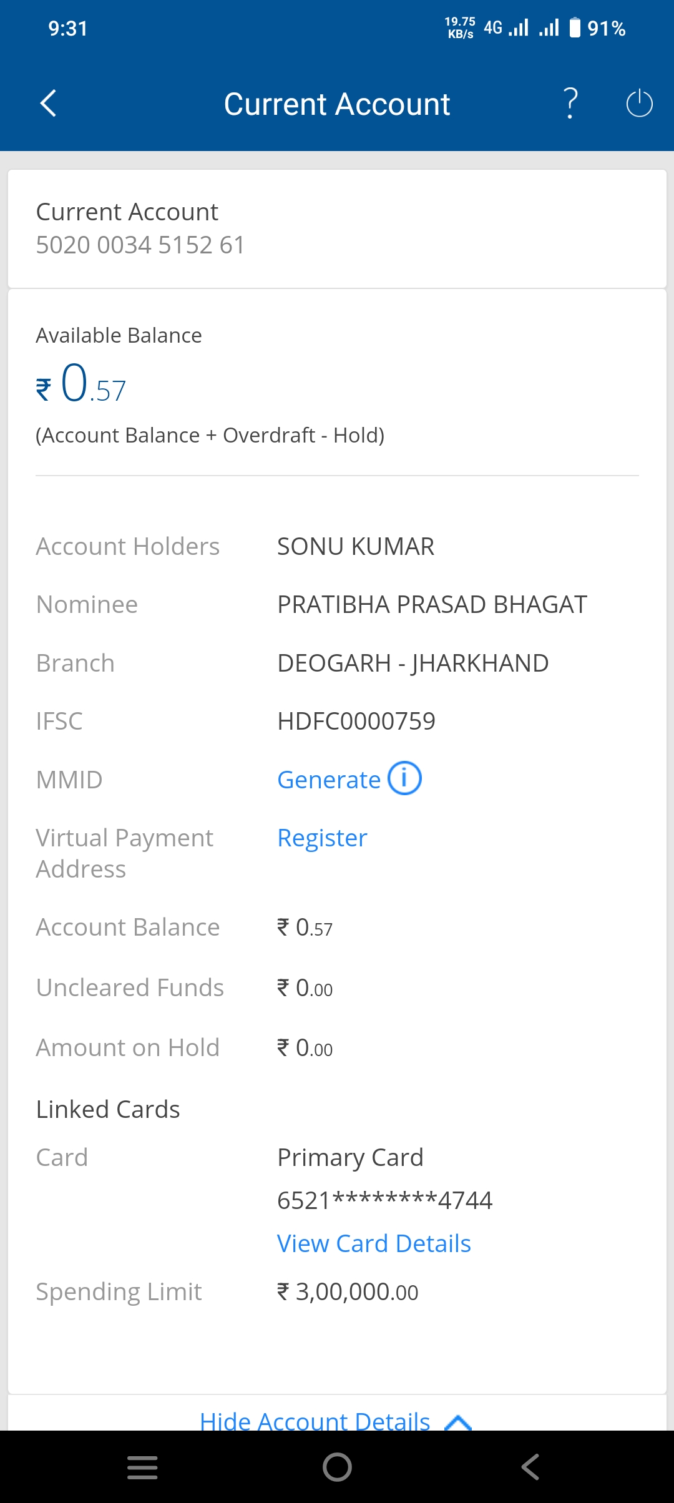This screenshot has height=1503, width=674.
Task: Tap Generate link for MMID
Action: 329,780
